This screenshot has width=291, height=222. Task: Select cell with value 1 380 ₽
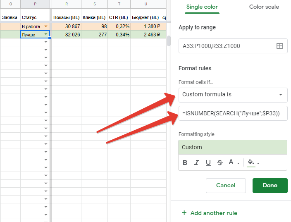[145, 26]
